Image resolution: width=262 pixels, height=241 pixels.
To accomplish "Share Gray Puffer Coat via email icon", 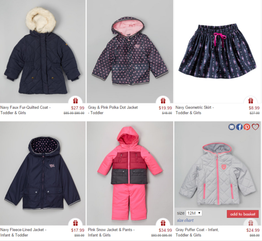I will 231,127.
